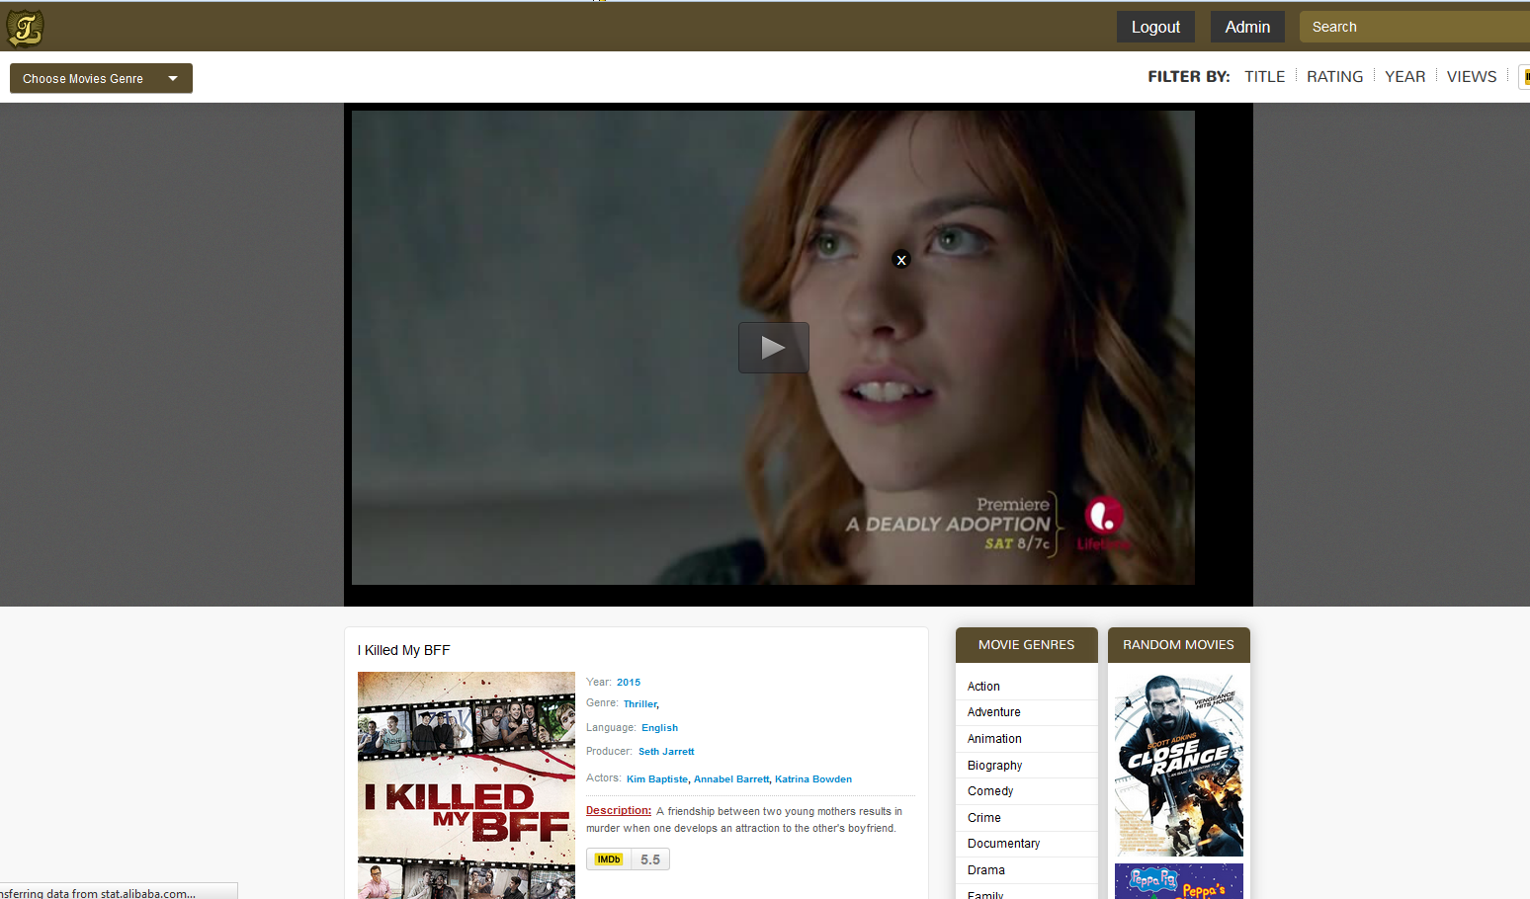This screenshot has width=1530, height=899.
Task: Browse the Animation genre
Action: (x=994, y=739)
